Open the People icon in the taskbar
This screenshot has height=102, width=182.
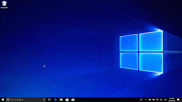[x=141, y=100]
